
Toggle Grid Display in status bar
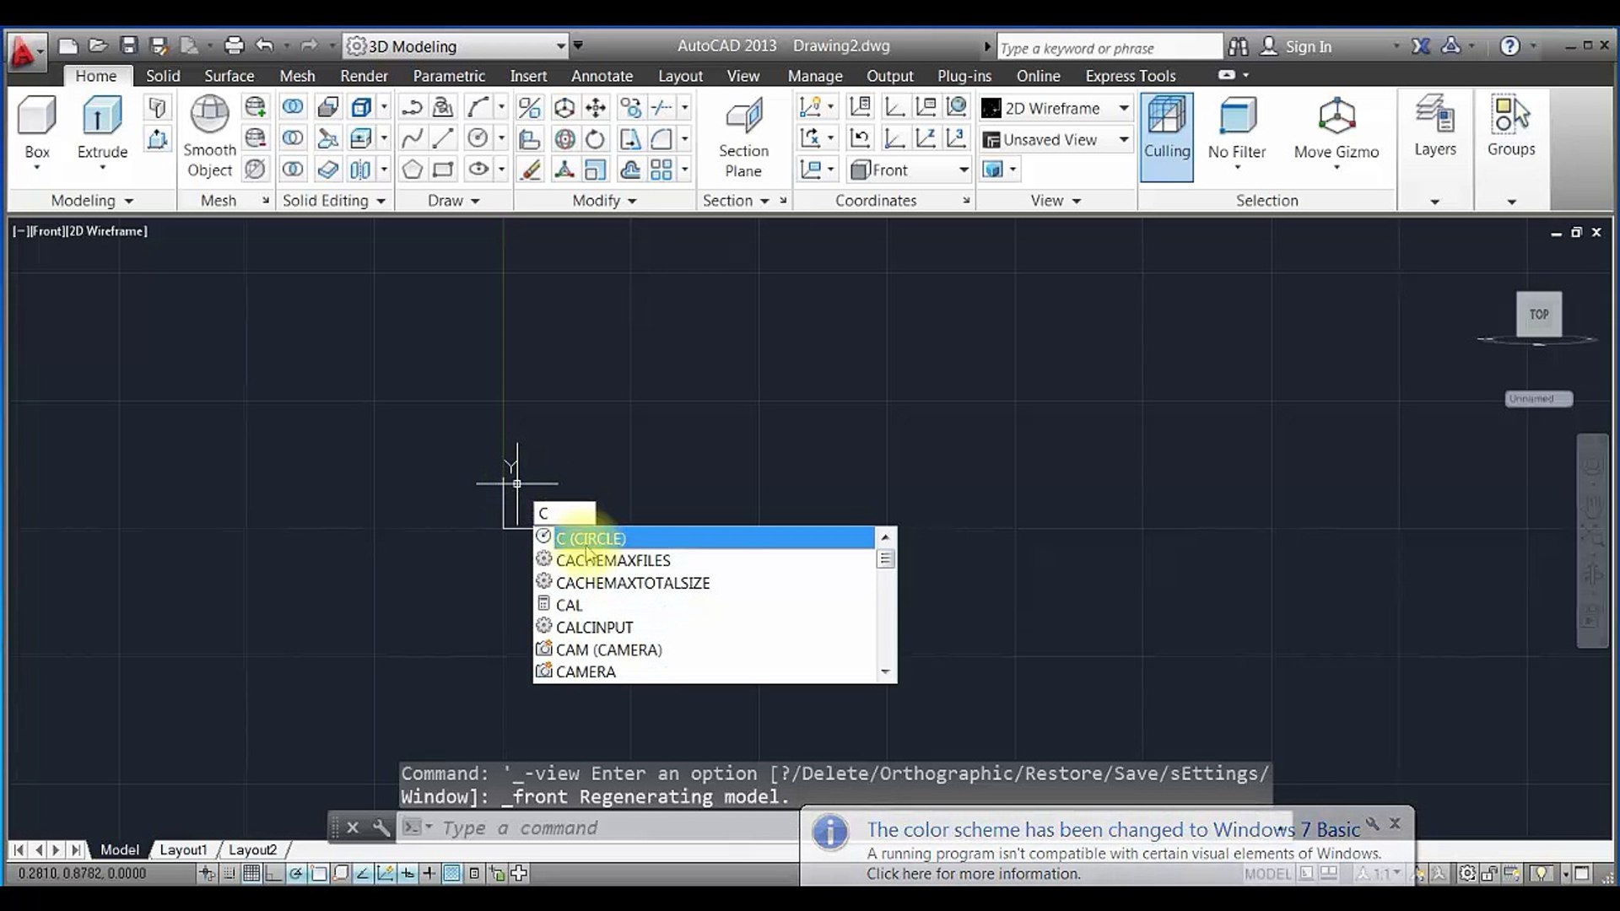click(x=251, y=874)
